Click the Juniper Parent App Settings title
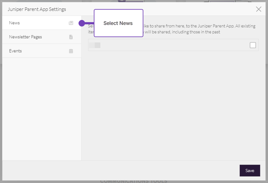The image size is (268, 183). 37,9
